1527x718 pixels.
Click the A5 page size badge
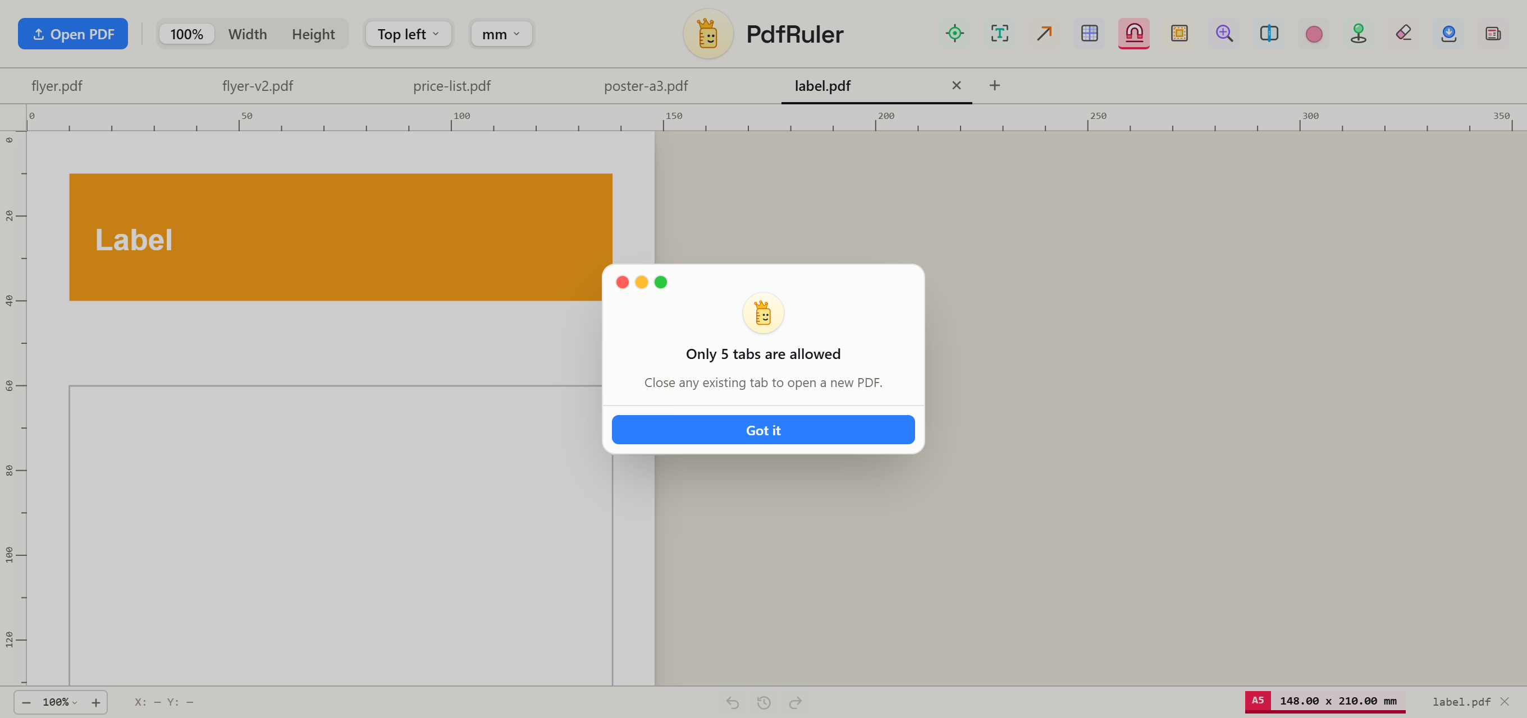point(1258,700)
